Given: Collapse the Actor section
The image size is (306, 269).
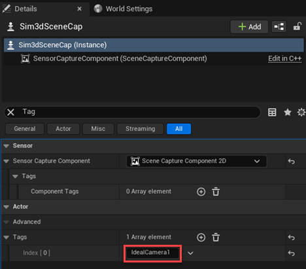Looking at the screenshot, I should (x=7, y=207).
